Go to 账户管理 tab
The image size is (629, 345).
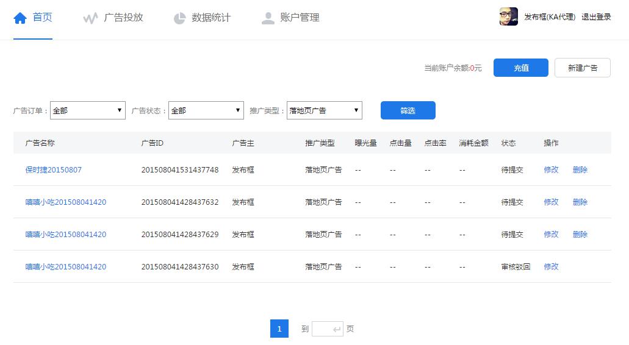click(300, 18)
